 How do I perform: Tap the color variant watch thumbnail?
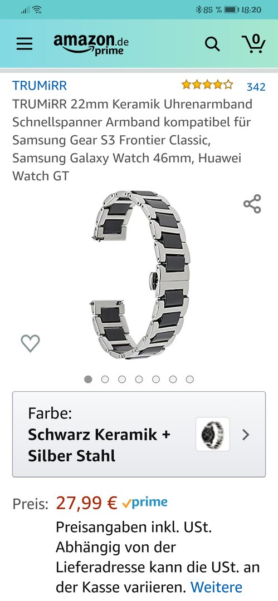click(213, 434)
